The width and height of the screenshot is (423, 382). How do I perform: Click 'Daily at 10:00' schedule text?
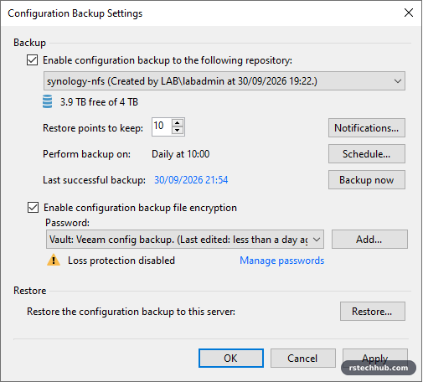coord(181,154)
